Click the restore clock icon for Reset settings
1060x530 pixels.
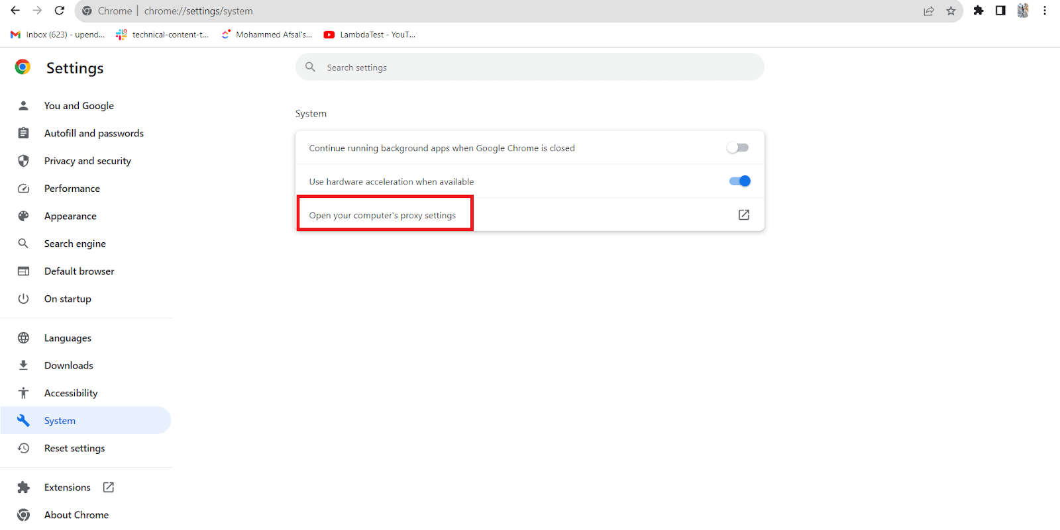(23, 448)
